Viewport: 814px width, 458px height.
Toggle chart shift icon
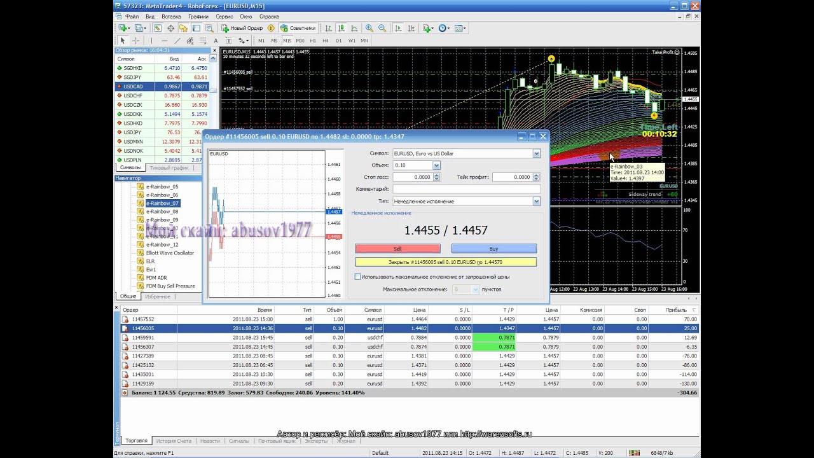(411, 28)
